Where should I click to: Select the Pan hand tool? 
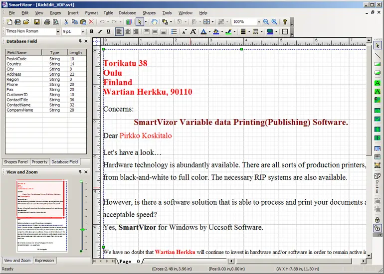(x=154, y=22)
